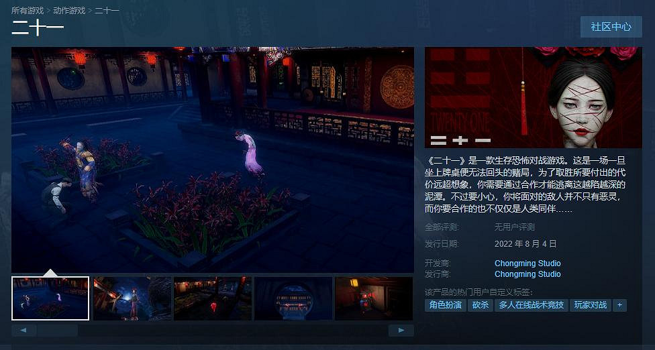Click the 角色扮演 tag
Image resolution: width=655 pixels, height=350 pixels.
(x=446, y=305)
